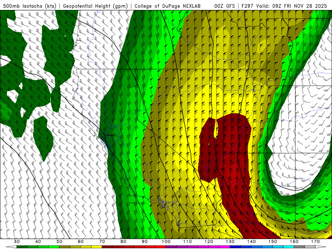Click the dark green swatch below the 30 label
The image size is (332, 249).
pyautogui.click(x=22, y=247)
